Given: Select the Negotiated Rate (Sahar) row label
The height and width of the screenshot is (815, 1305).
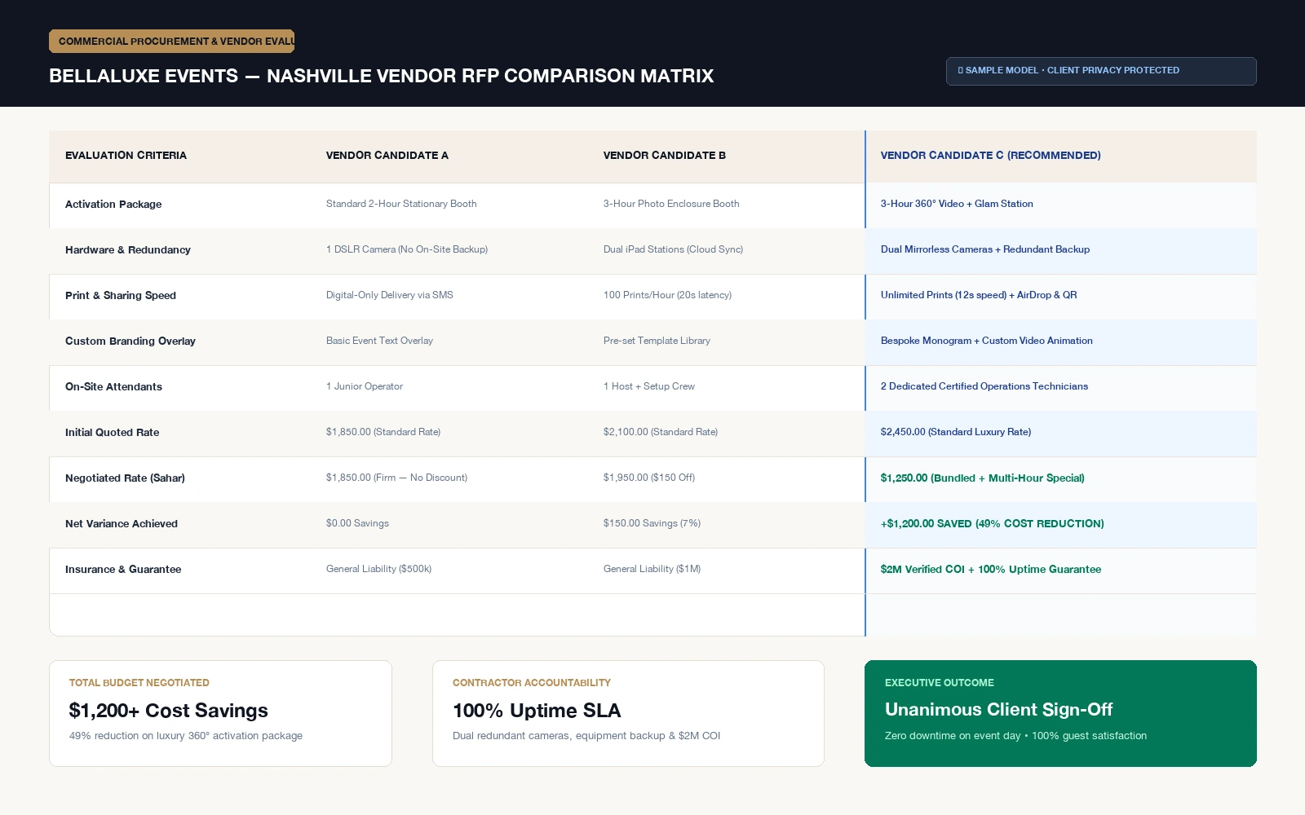Looking at the screenshot, I should (125, 478).
